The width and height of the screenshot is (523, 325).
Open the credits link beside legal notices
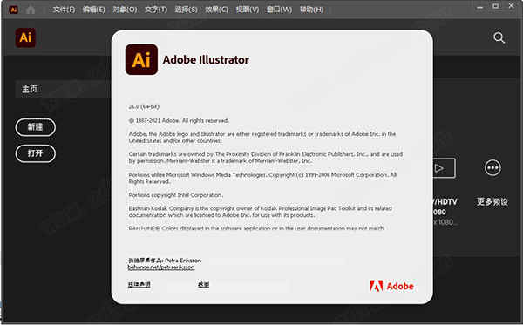203,284
